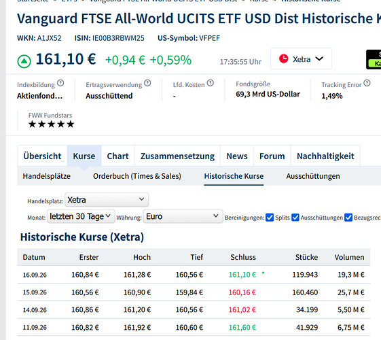Click the Stücke value 160.460
381x340 pixels.
[305, 292]
